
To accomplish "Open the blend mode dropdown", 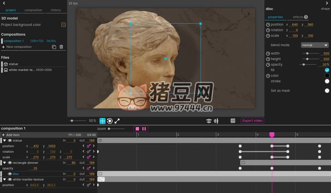I will point(315,45).
